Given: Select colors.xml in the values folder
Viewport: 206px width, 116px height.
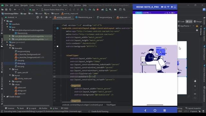Looking at the screenshot, I should [22, 88].
